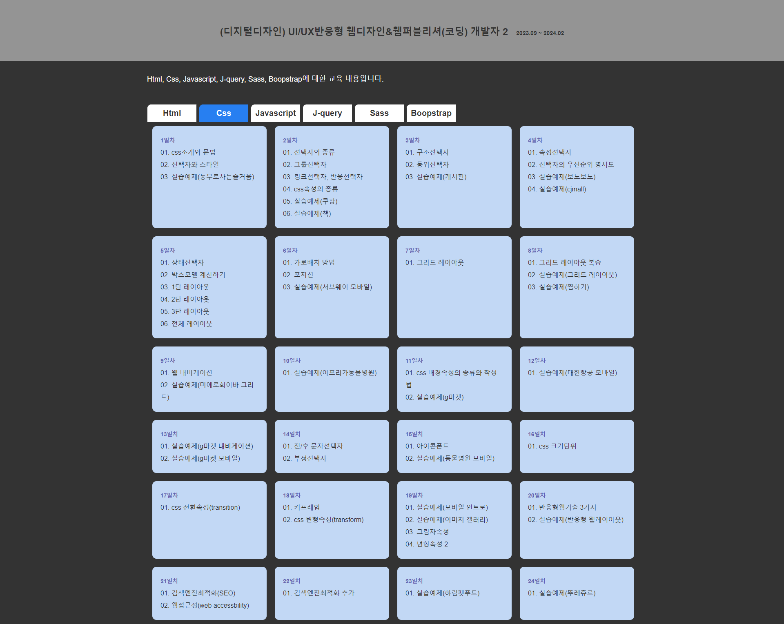Open '02. 실습예제(그리드 레이아웃)'
Viewport: 784px width, 624px height.
pos(572,275)
